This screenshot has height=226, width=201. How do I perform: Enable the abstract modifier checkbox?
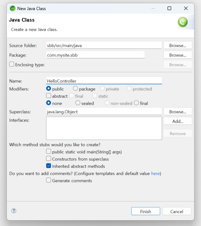(x=49, y=96)
